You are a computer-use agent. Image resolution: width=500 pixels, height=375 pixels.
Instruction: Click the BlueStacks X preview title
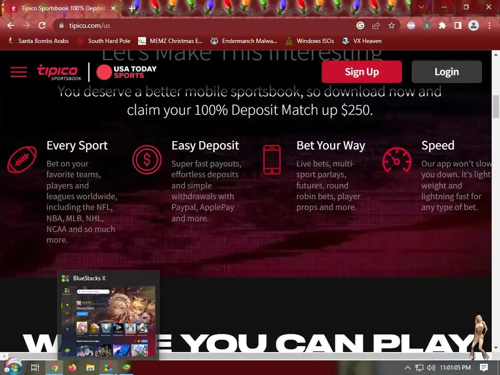89,278
